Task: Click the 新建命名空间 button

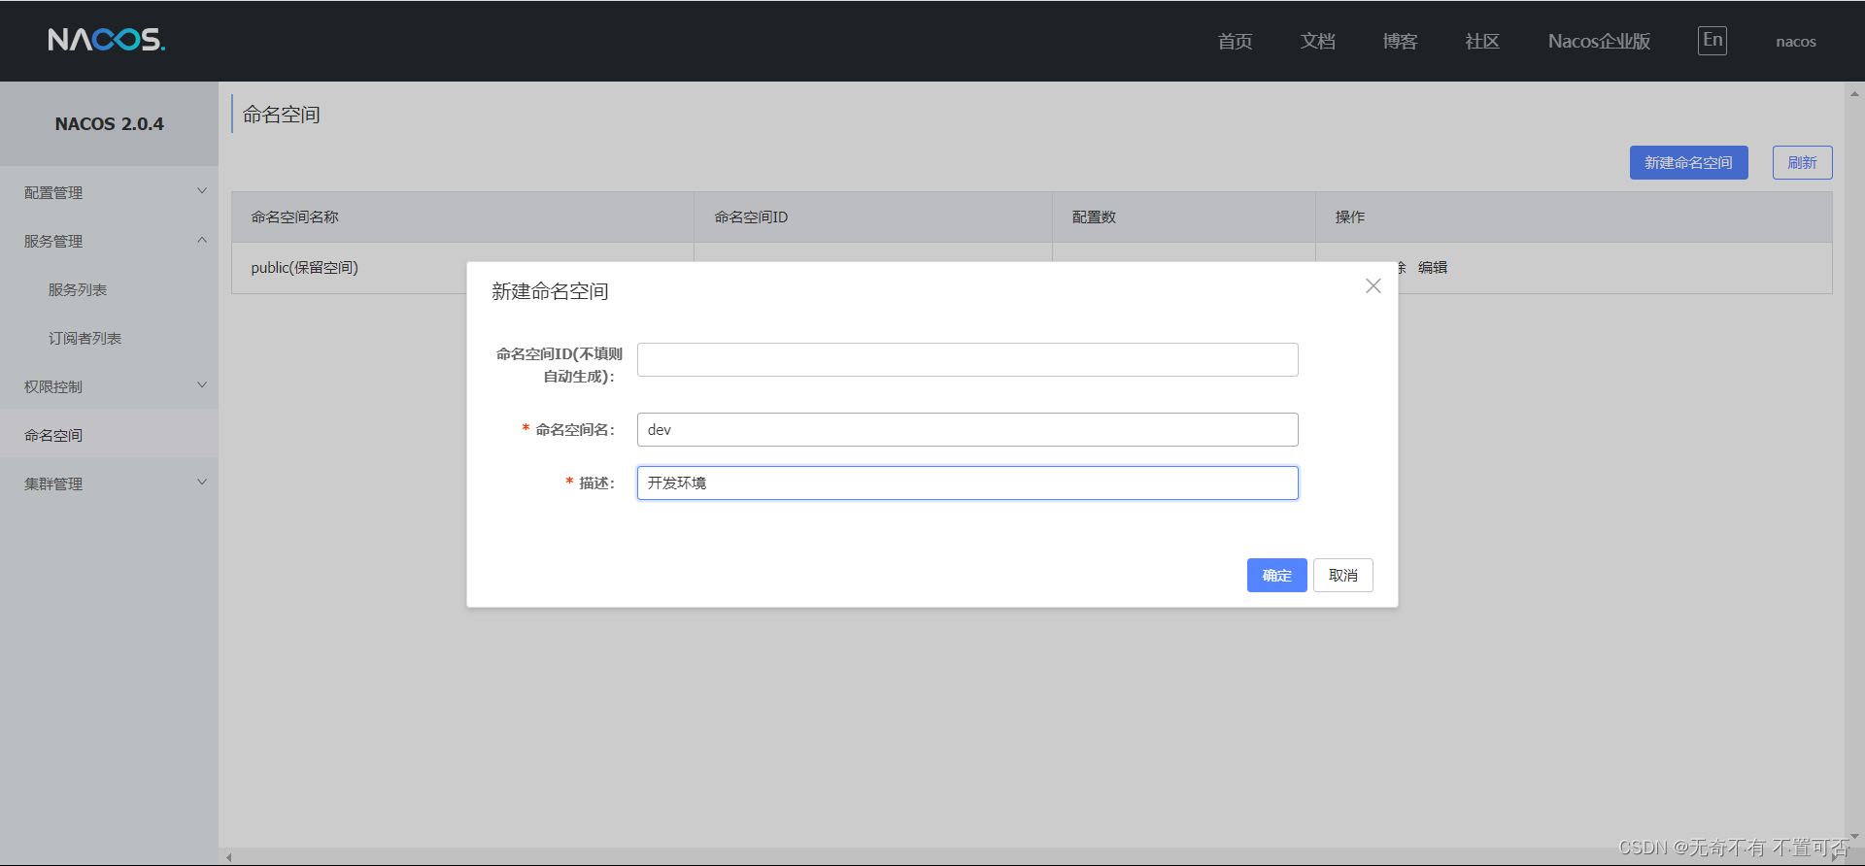Action: 1688,163
